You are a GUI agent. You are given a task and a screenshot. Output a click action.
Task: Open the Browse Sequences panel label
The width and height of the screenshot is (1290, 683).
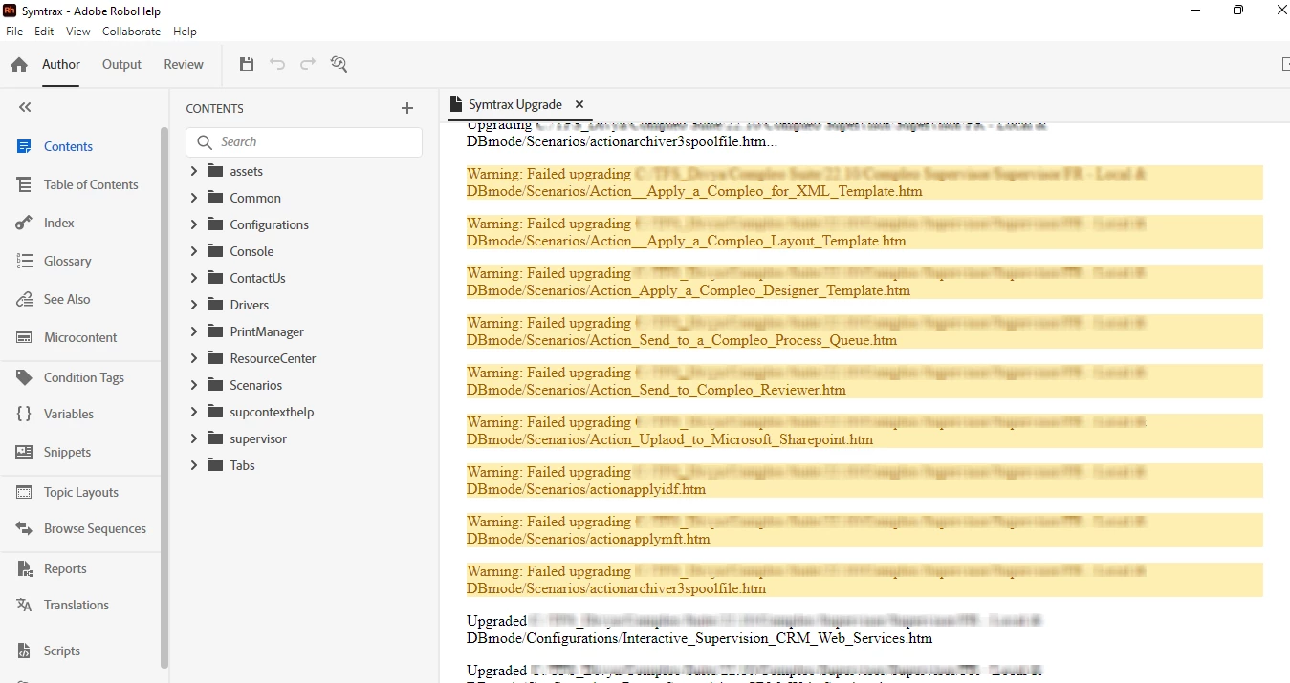pos(95,528)
